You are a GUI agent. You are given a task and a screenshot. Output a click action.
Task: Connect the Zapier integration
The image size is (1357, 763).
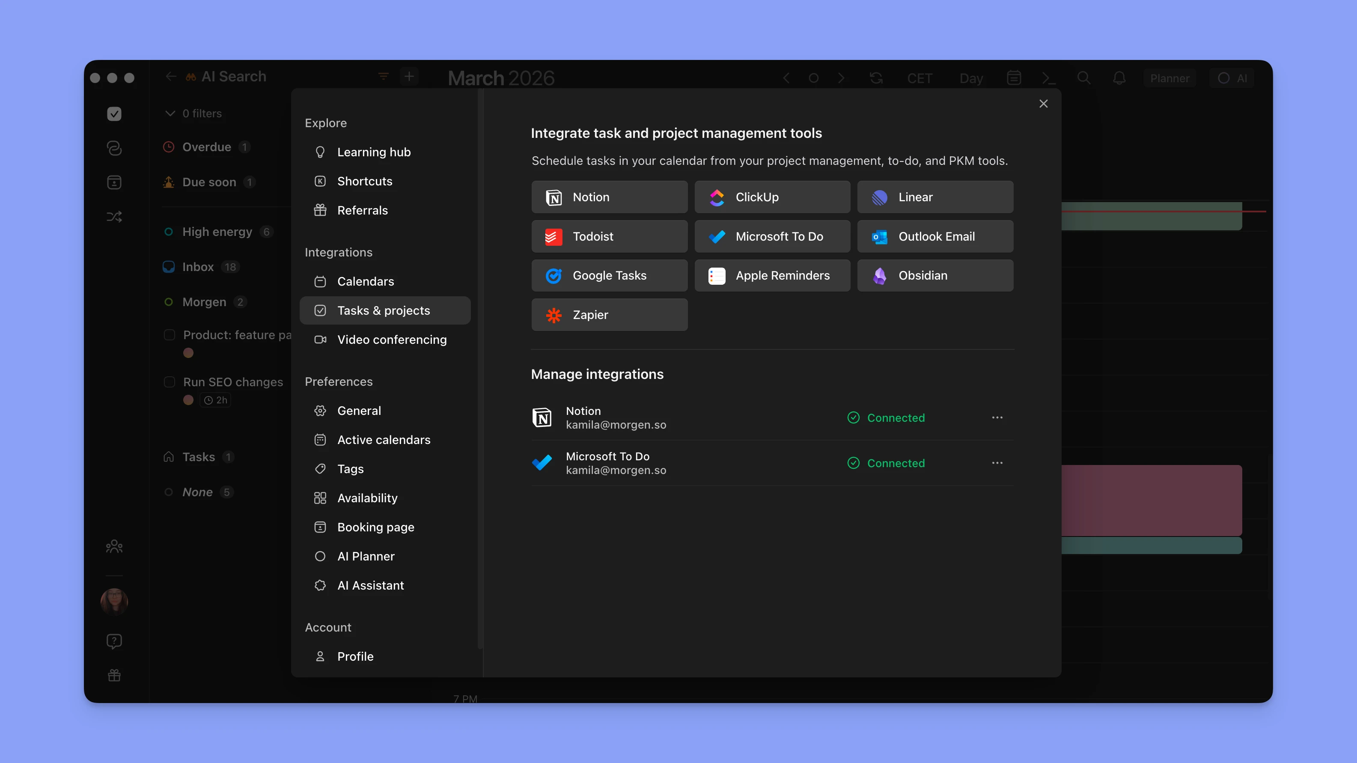609,315
